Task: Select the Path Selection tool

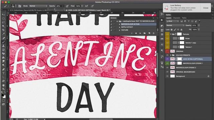Action: (3, 77)
